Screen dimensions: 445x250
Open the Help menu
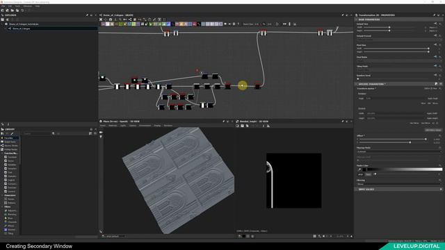point(38,6)
